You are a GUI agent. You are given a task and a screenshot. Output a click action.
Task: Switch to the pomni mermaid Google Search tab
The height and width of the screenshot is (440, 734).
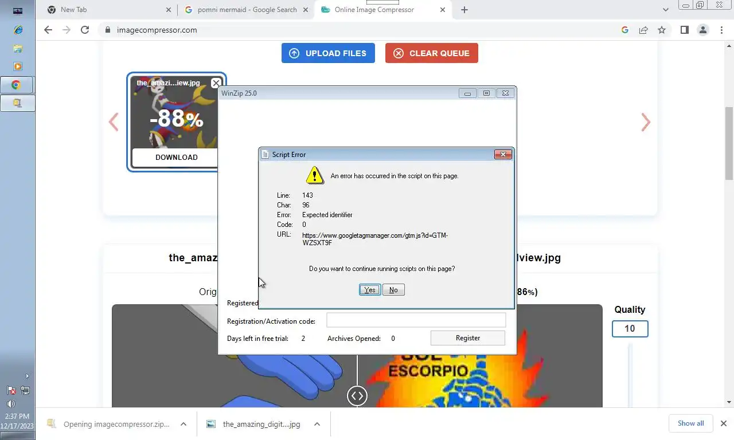[x=247, y=10]
